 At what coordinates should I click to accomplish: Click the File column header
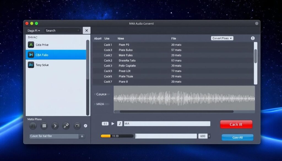click(173, 39)
